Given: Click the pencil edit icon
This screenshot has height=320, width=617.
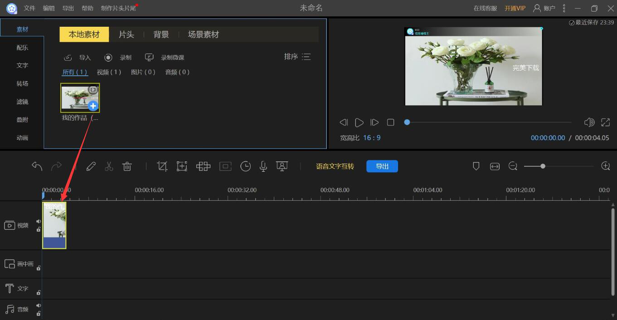Looking at the screenshot, I should point(91,166).
